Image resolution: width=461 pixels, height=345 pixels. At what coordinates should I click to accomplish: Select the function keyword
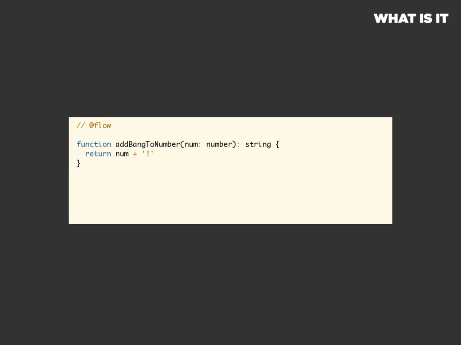[x=94, y=144]
